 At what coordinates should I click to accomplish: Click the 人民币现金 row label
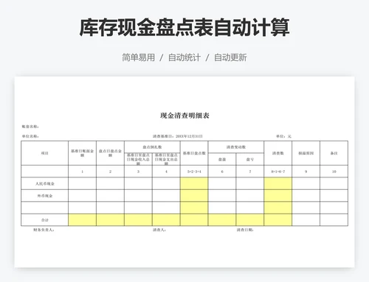point(45,183)
